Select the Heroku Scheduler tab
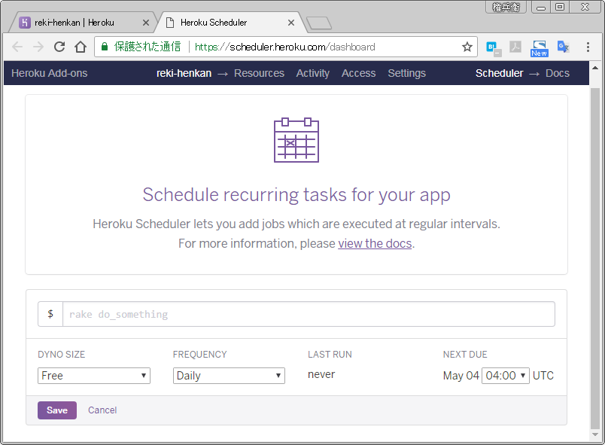This screenshot has height=445, width=605. (230, 23)
